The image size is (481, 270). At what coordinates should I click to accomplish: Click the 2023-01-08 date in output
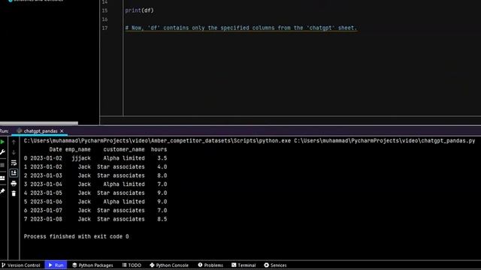click(x=46, y=219)
